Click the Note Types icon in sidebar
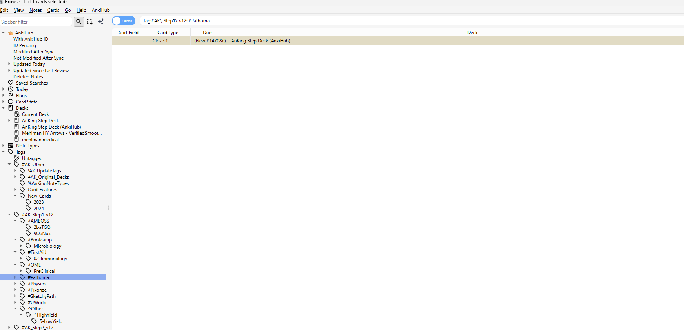The width and height of the screenshot is (684, 330). tap(11, 146)
